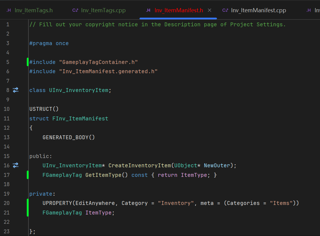Click the navigate gutter icon on line 8
The image size is (320, 236).
tap(16, 90)
